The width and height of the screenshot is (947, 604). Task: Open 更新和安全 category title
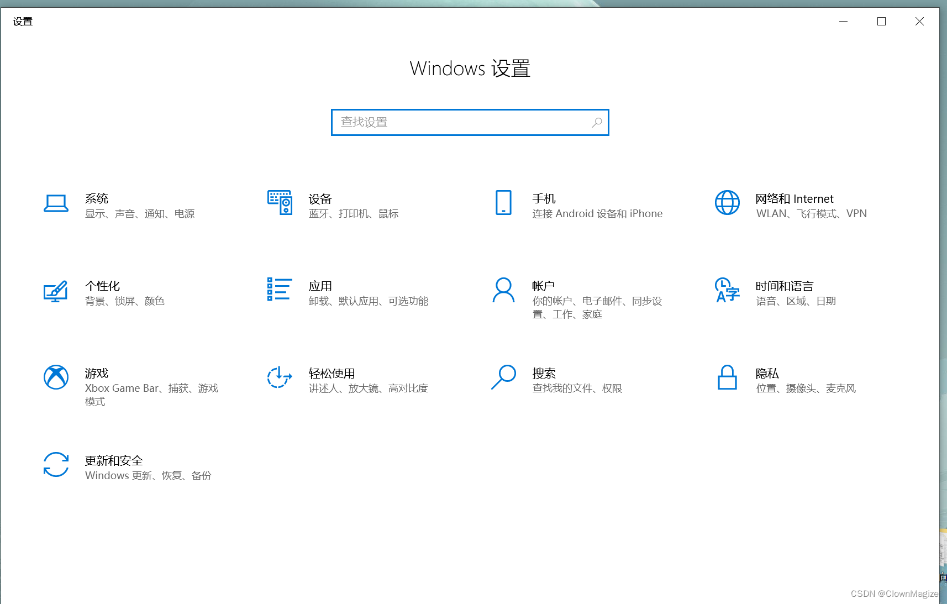click(x=114, y=460)
